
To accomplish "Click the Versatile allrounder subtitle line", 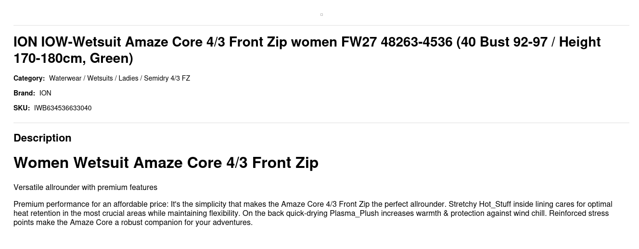I will click(x=85, y=188).
